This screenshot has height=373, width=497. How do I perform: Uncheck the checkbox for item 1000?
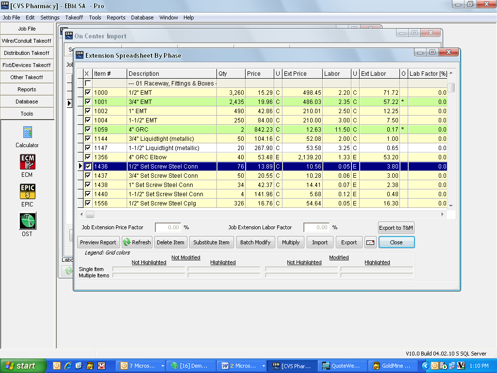click(x=87, y=93)
